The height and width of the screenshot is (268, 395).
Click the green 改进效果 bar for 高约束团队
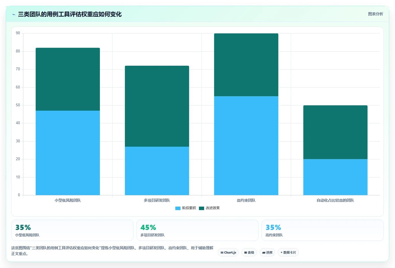point(246,65)
